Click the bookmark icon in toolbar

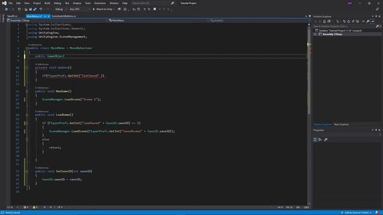click(x=154, y=10)
